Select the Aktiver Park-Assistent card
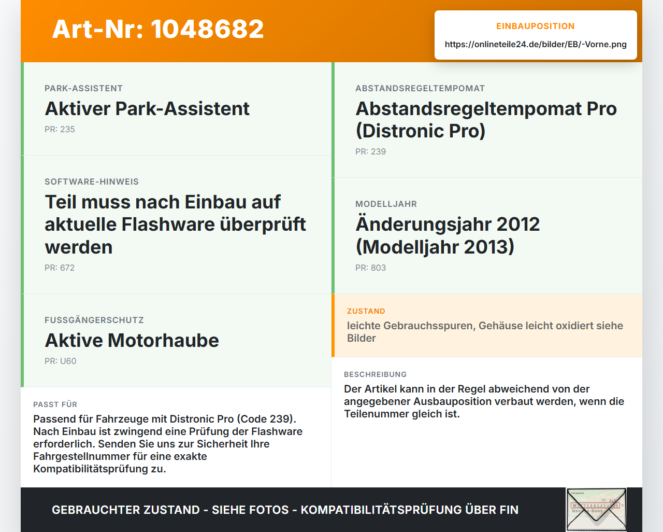Screen dimensions: 663x532 (x=176, y=109)
